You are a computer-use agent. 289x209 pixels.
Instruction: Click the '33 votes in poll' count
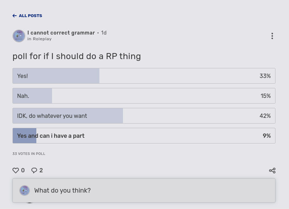pos(29,154)
